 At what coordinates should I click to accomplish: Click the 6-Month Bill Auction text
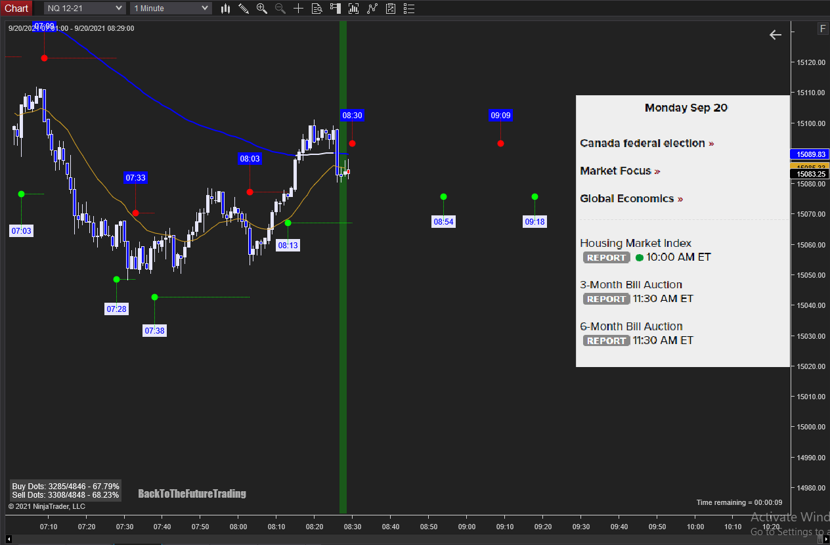(x=631, y=326)
